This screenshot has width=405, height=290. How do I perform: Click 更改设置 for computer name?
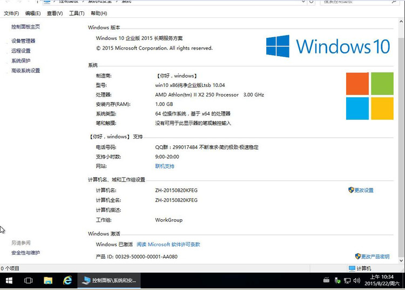click(x=364, y=190)
